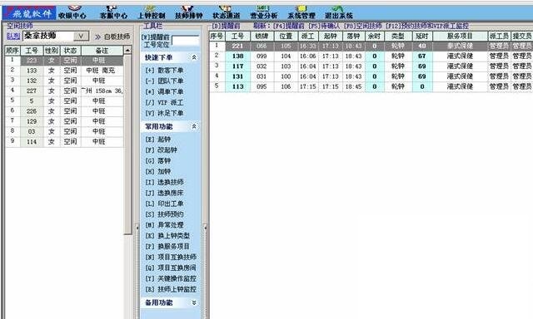The height and width of the screenshot is (319, 533).
Task: Click 退出系统 to exit the system
Action: pos(339,12)
